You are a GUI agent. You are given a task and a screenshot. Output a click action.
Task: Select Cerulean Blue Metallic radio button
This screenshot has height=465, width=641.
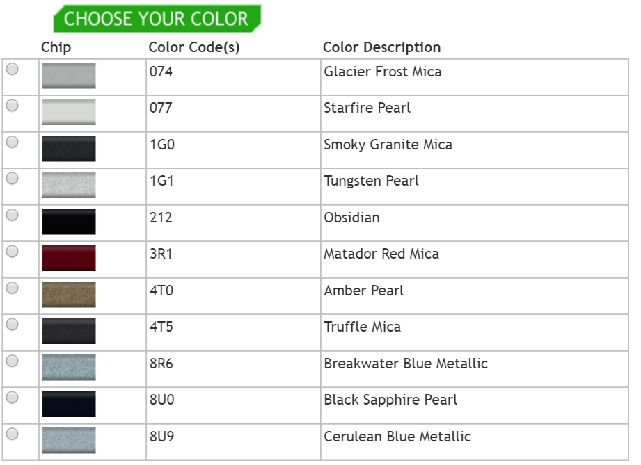point(13,434)
